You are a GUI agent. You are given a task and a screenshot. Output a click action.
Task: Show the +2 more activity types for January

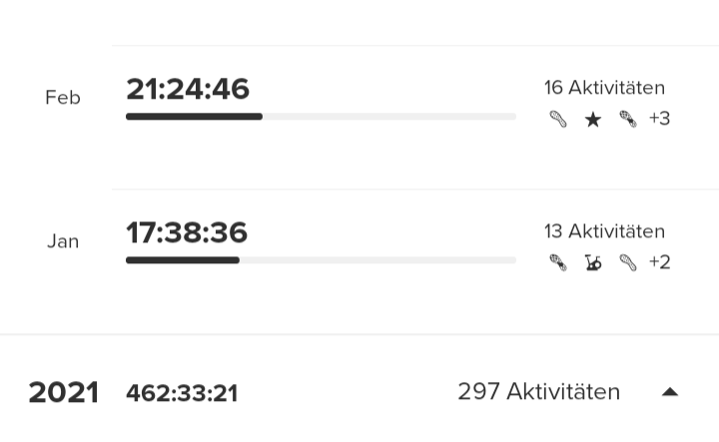(x=659, y=262)
